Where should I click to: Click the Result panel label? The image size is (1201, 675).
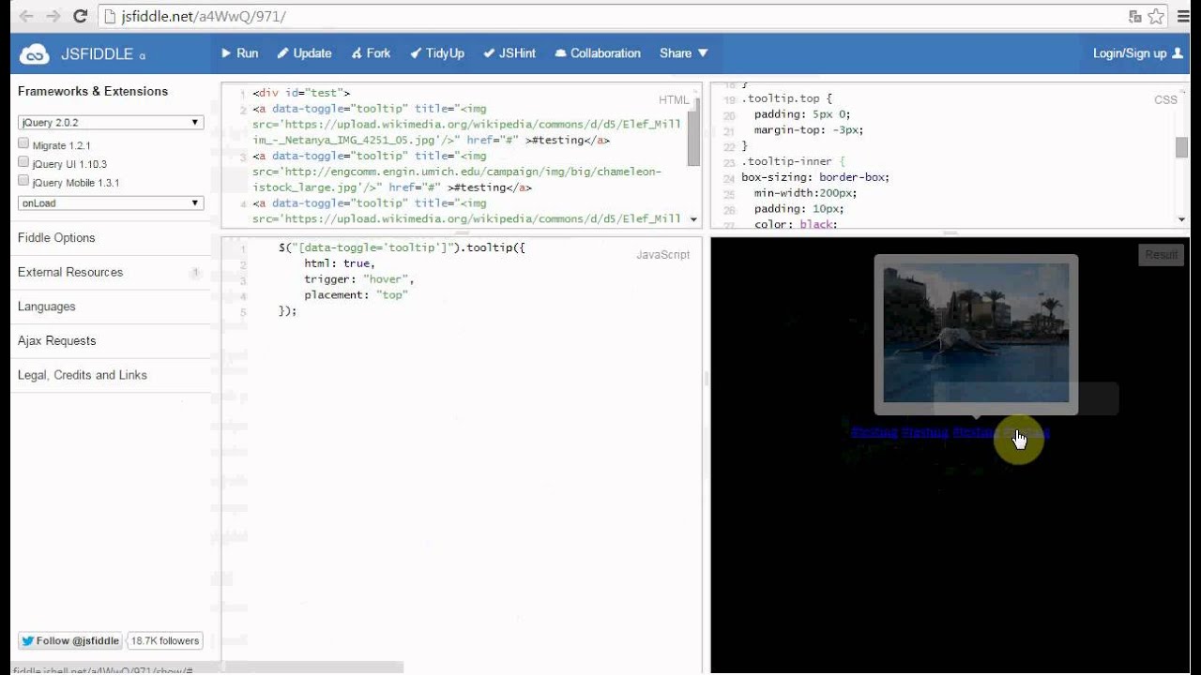click(x=1161, y=255)
